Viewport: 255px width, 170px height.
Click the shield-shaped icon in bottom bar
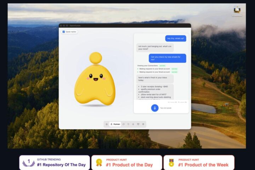(x=138, y=124)
